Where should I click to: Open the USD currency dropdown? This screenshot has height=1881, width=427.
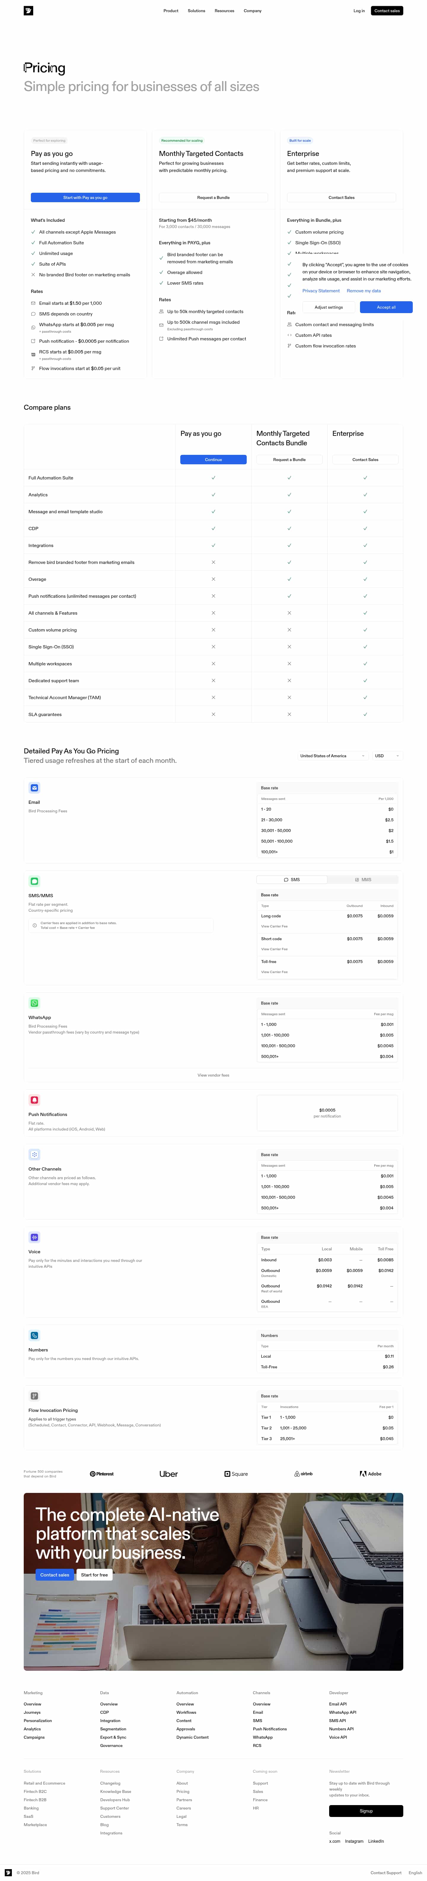(387, 756)
